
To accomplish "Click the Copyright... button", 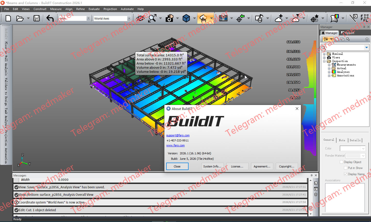I will point(287,166).
